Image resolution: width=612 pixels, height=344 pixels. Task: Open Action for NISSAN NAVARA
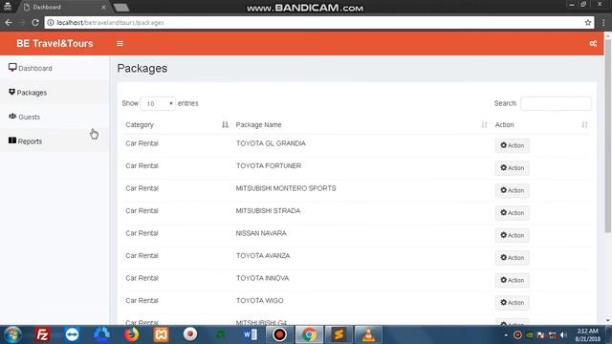pos(513,235)
